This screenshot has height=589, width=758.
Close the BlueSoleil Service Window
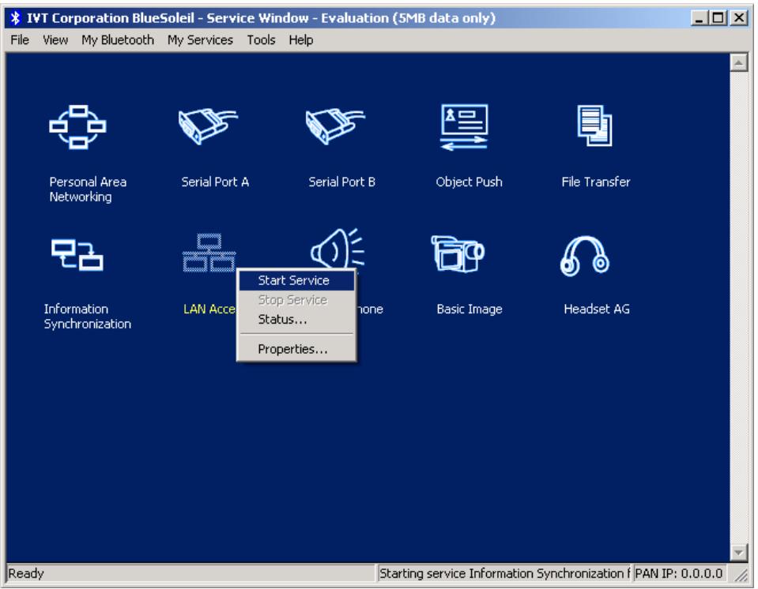coord(739,18)
